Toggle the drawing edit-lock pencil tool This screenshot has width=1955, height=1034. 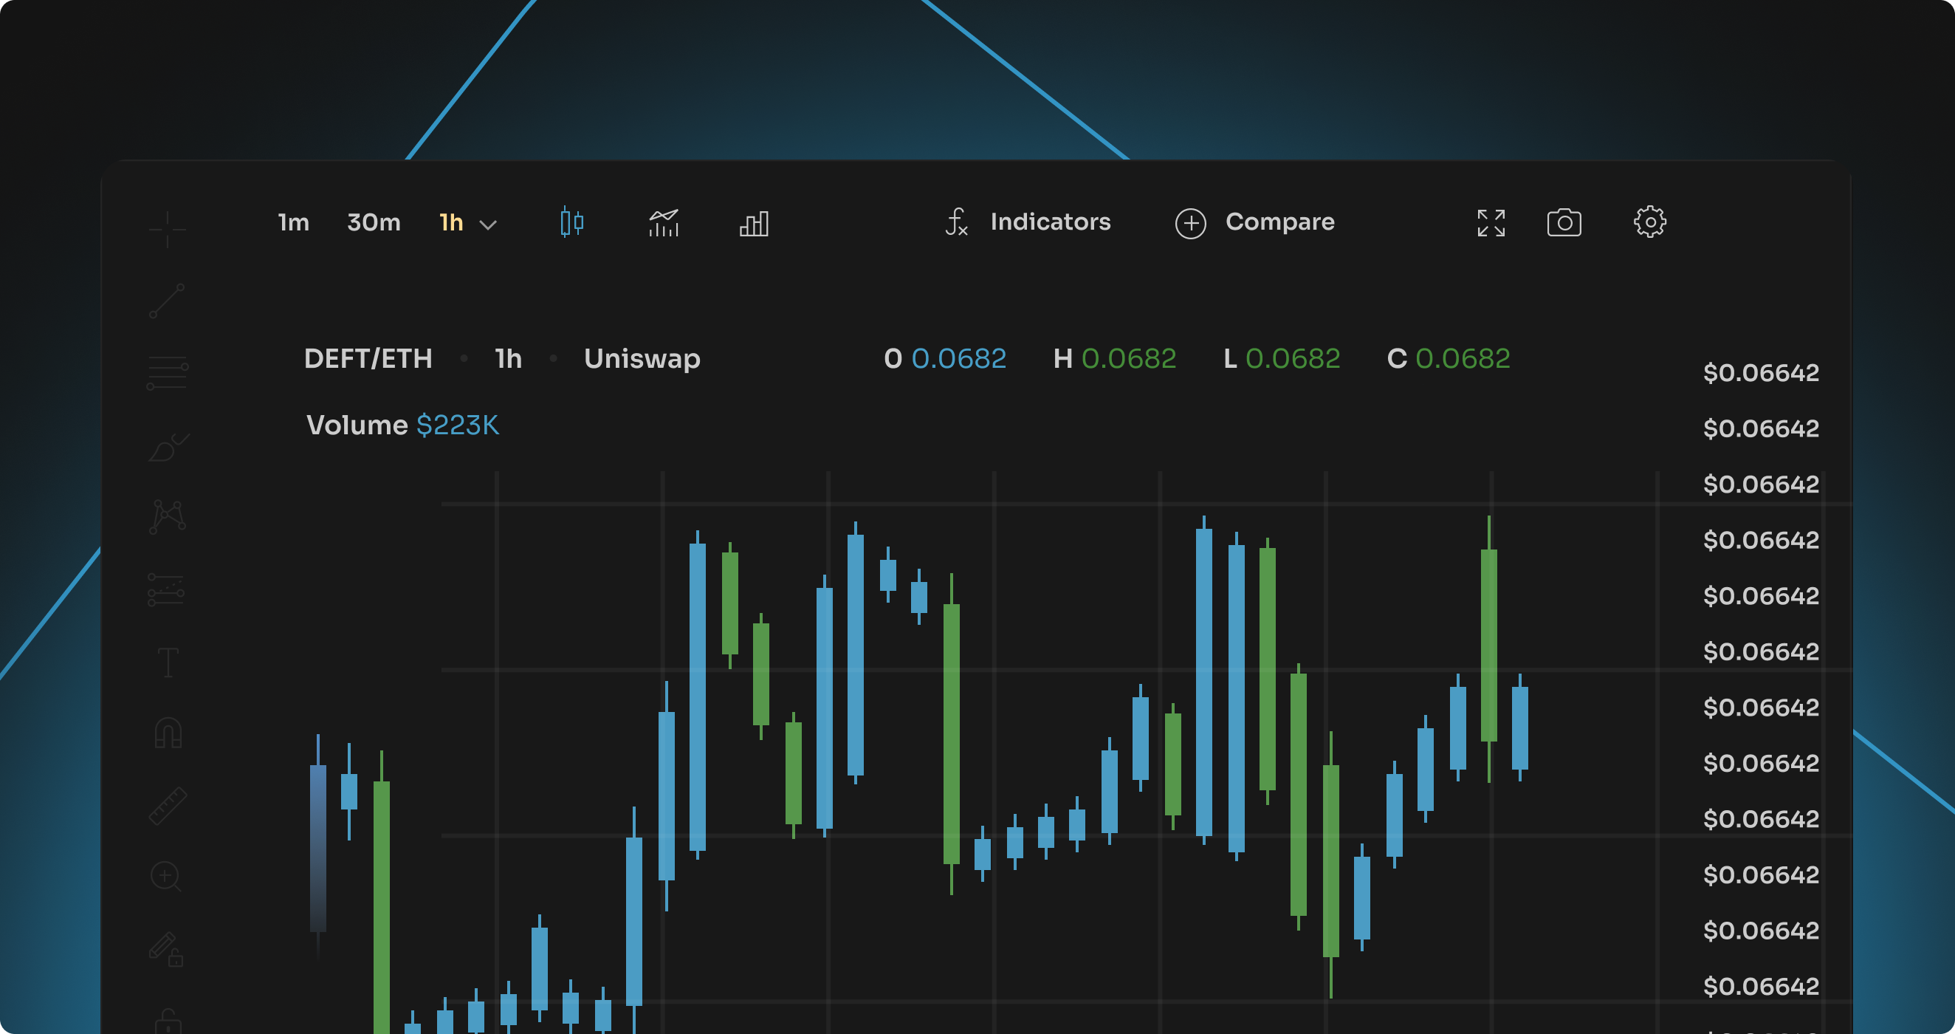pyautogui.click(x=168, y=948)
